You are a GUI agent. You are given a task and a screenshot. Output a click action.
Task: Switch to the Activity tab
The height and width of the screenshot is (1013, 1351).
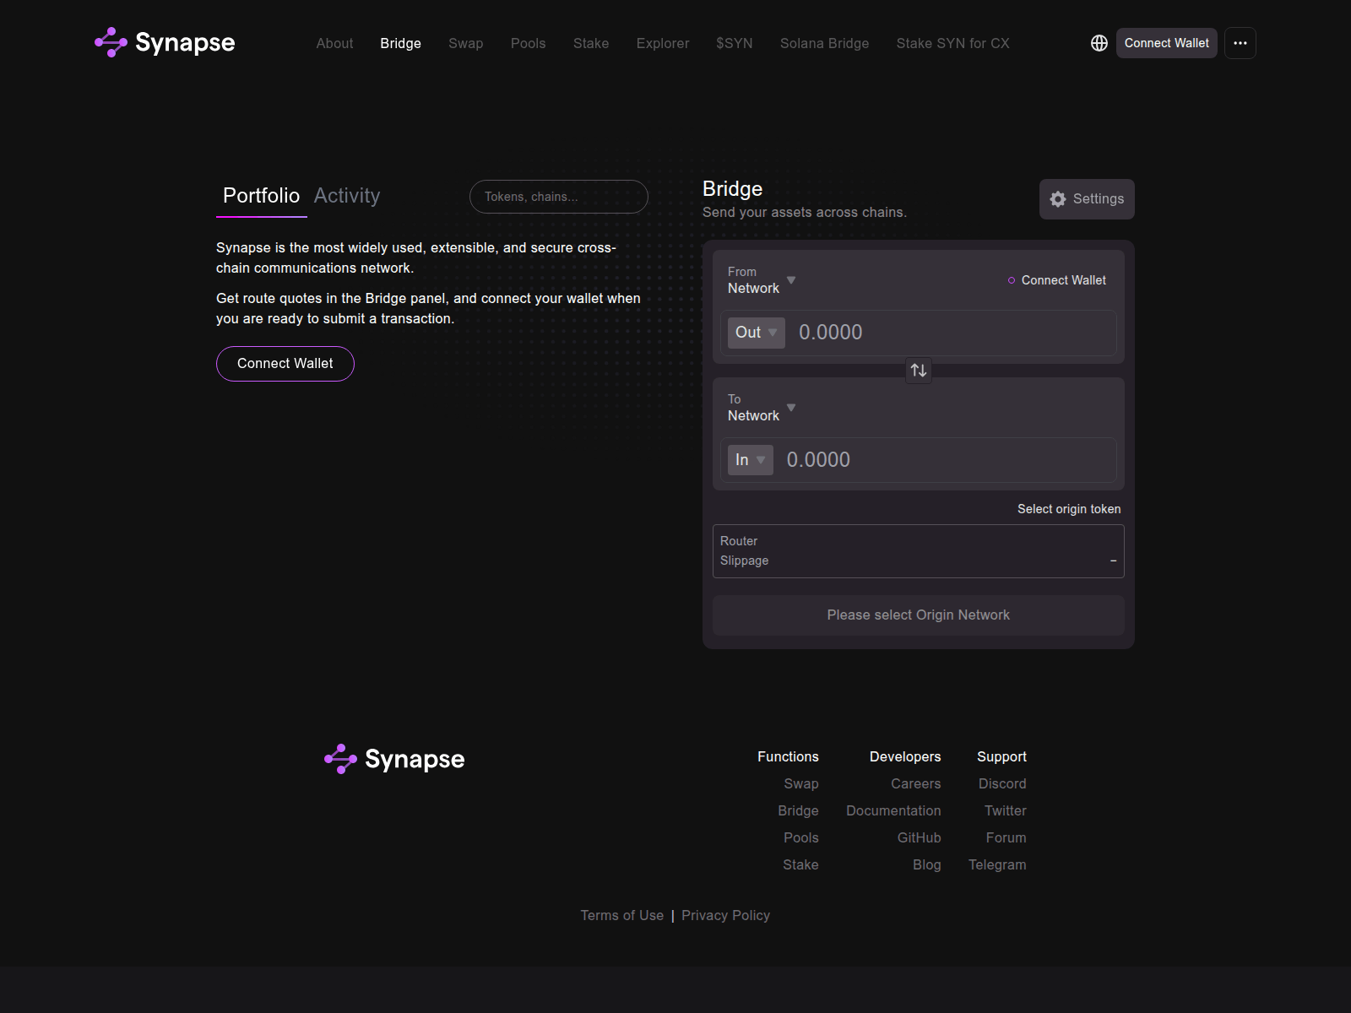click(347, 196)
